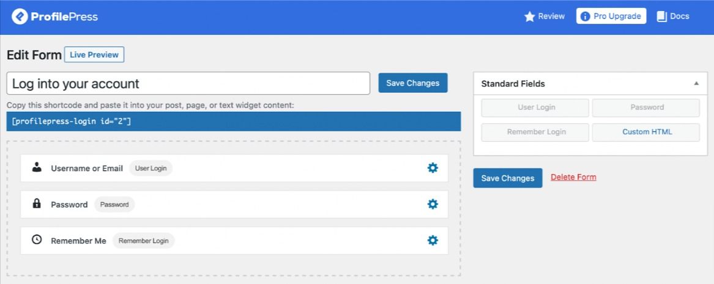
Task: Click the Docs book icon
Action: [x=661, y=16]
